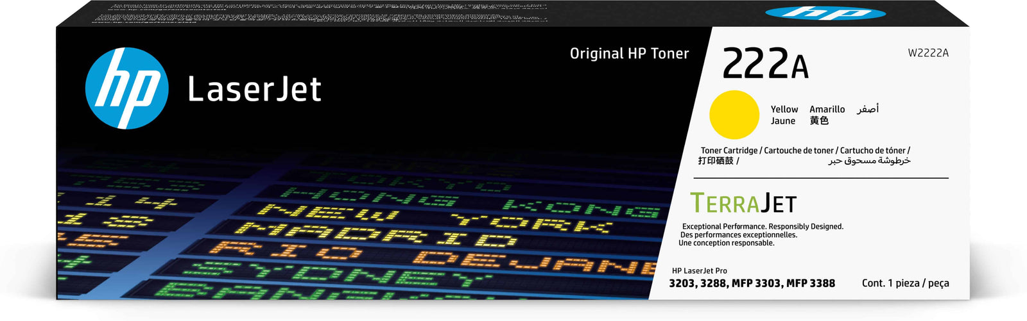1027x321 pixels.
Task: Click the word Yellow
Action: tap(784, 110)
